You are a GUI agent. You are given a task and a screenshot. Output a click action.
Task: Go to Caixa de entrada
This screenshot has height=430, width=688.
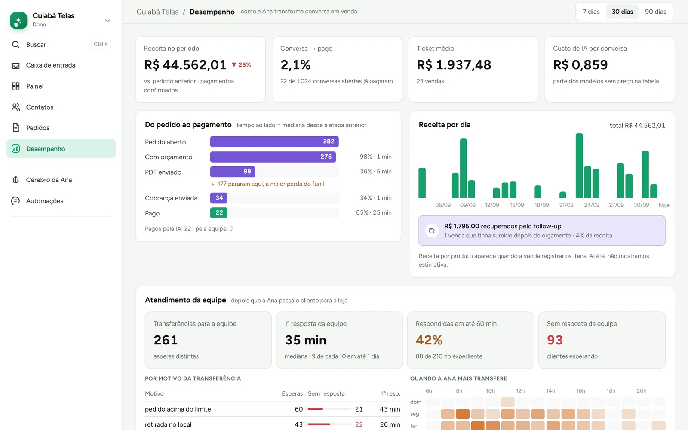[61, 65]
